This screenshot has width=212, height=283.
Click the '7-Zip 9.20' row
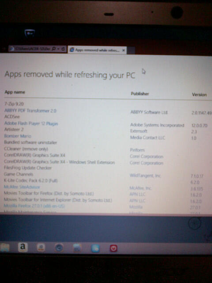(x=14, y=104)
